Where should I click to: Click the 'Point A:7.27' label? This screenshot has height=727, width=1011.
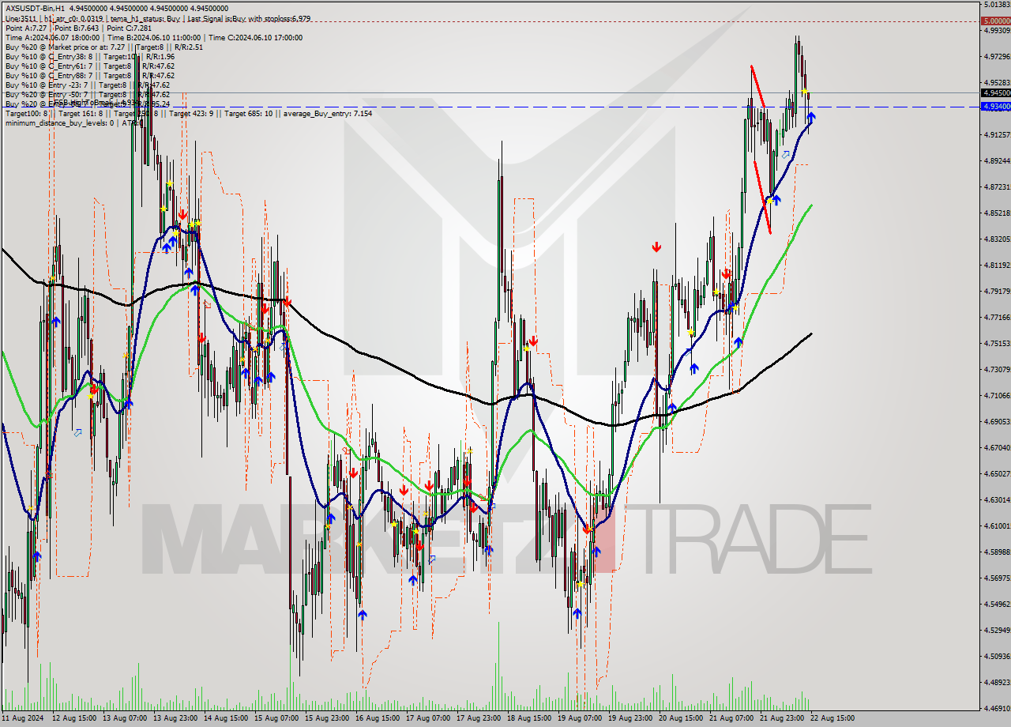[28, 28]
